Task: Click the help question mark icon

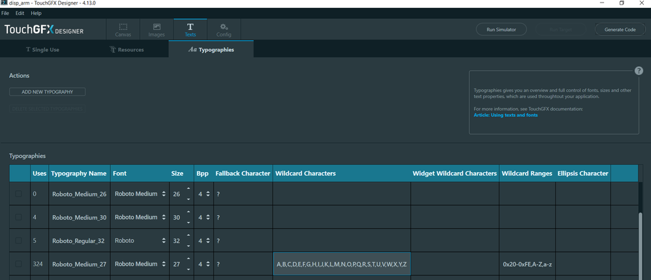Action: coord(639,71)
